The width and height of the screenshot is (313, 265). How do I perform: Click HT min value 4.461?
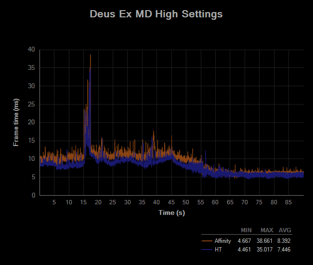[x=244, y=250]
